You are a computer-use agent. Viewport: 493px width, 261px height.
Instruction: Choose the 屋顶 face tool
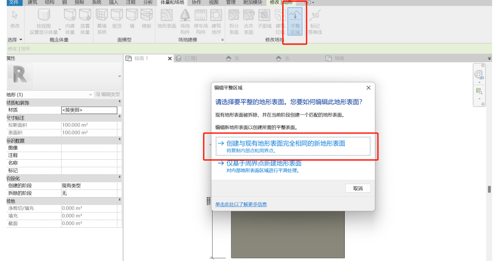[x=117, y=19]
